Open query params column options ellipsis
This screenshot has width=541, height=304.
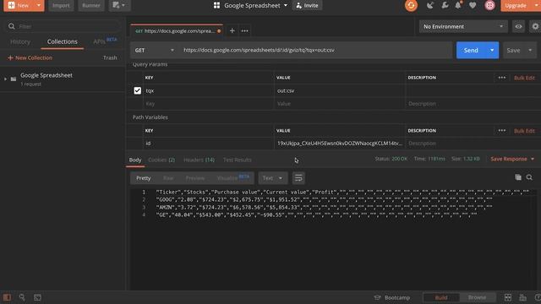[501, 78]
